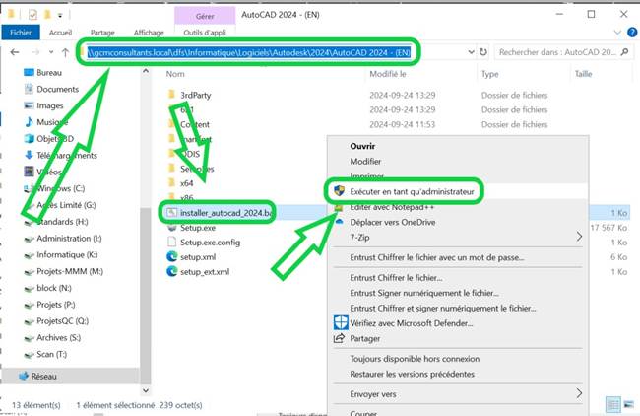
Task: Select the setup_ext.xml file
Action: (x=205, y=272)
